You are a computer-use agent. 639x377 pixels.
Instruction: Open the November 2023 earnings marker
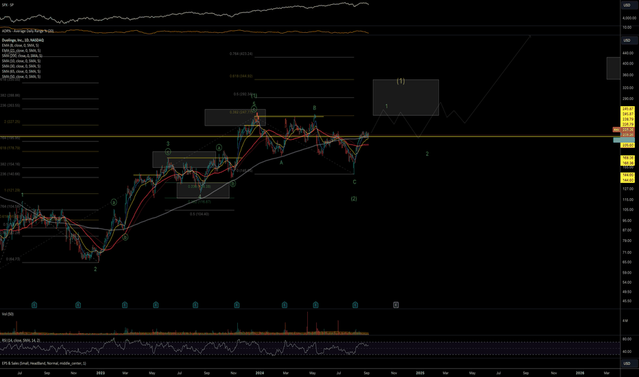237,304
